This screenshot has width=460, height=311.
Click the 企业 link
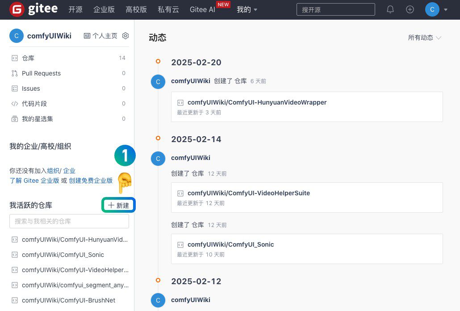[x=69, y=171]
